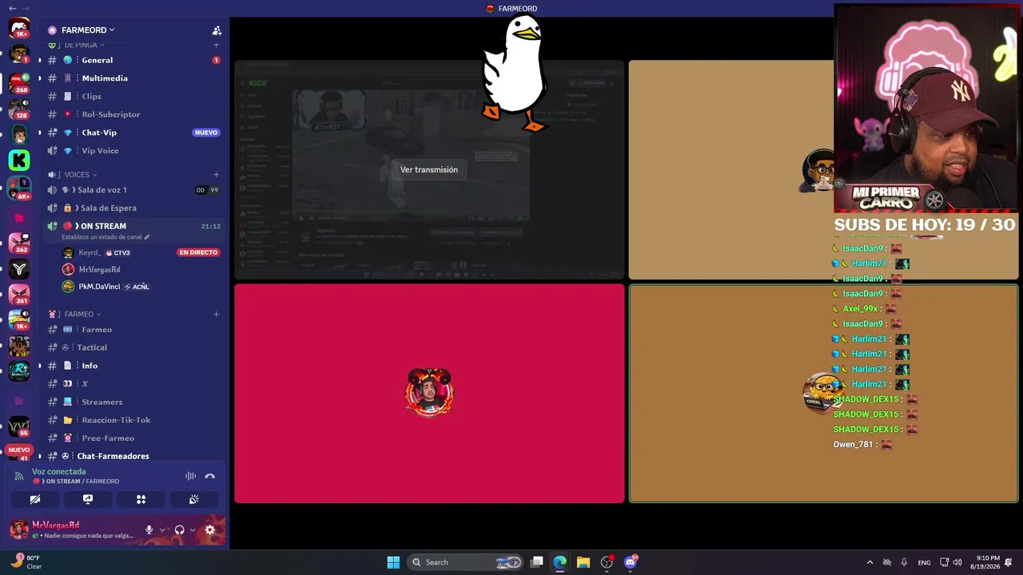Add a channel to the FARMEO category
1023x575 pixels.
point(216,314)
